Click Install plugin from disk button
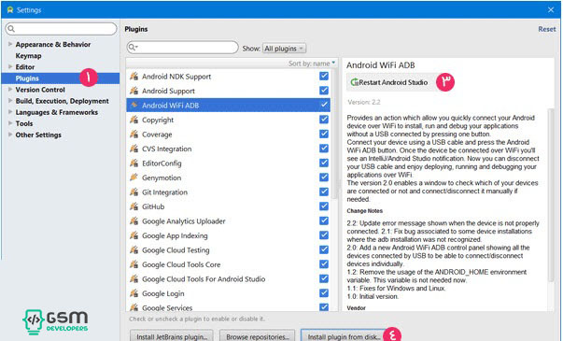 point(344,336)
